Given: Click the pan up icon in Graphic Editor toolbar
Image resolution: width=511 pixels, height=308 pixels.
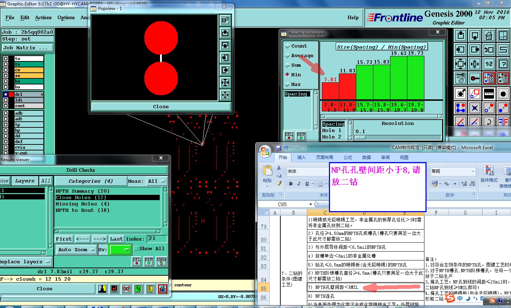Looking at the screenshot, I should [x=461, y=35].
